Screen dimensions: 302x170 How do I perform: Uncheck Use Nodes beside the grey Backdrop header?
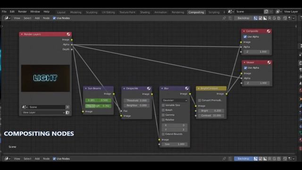point(54,18)
